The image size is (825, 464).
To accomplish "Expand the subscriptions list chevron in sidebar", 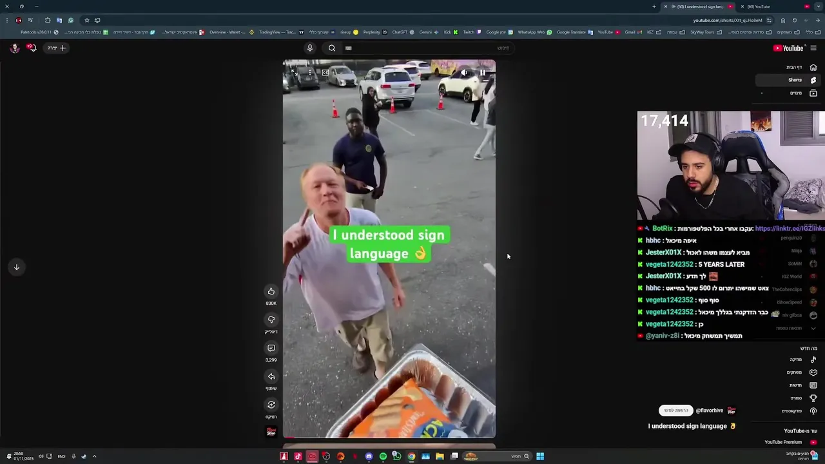I will (x=813, y=329).
